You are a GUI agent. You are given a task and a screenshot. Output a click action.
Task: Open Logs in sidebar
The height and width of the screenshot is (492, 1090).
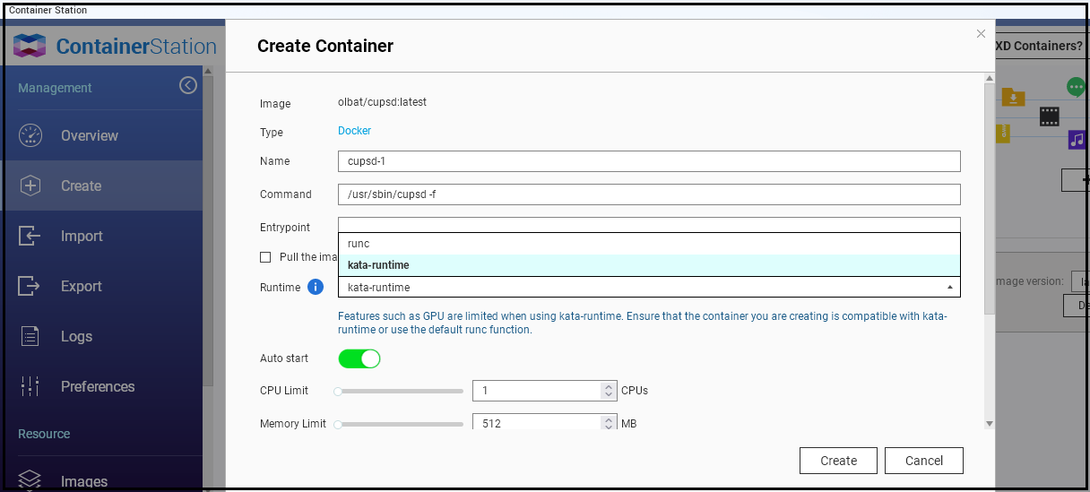tap(101, 336)
